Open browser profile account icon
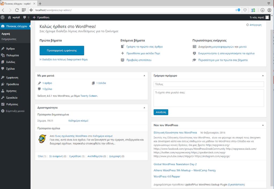This screenshot has width=274, height=189. tap(269, 10)
